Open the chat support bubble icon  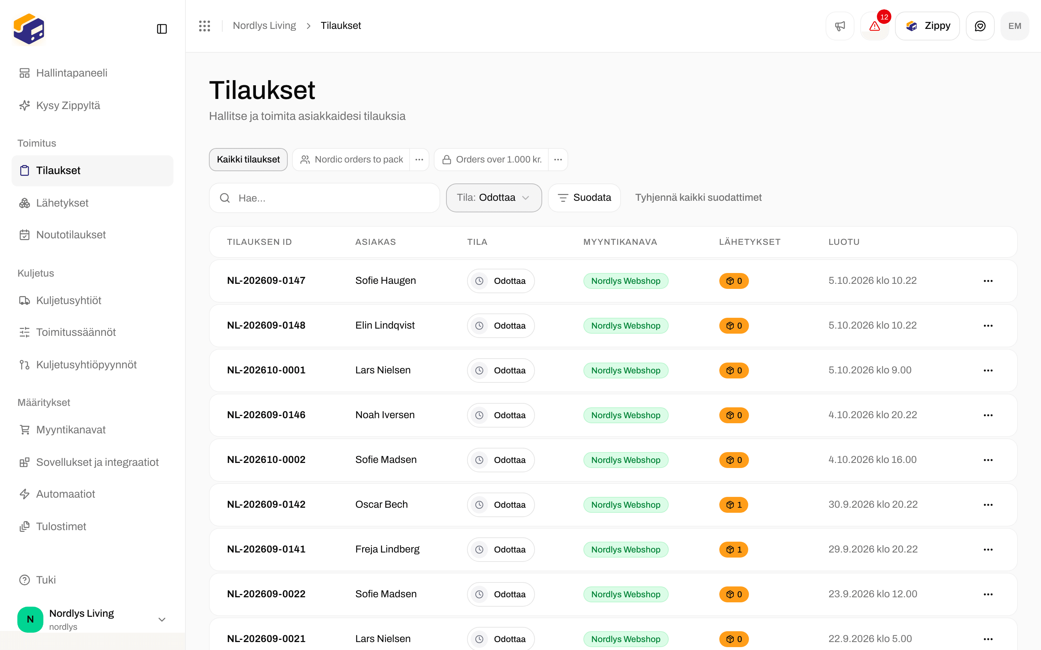[x=980, y=26]
